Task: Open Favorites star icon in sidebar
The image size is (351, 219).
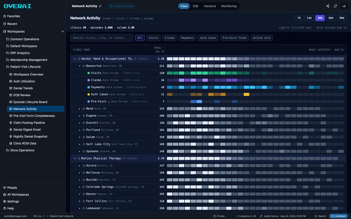Action: click(5, 16)
